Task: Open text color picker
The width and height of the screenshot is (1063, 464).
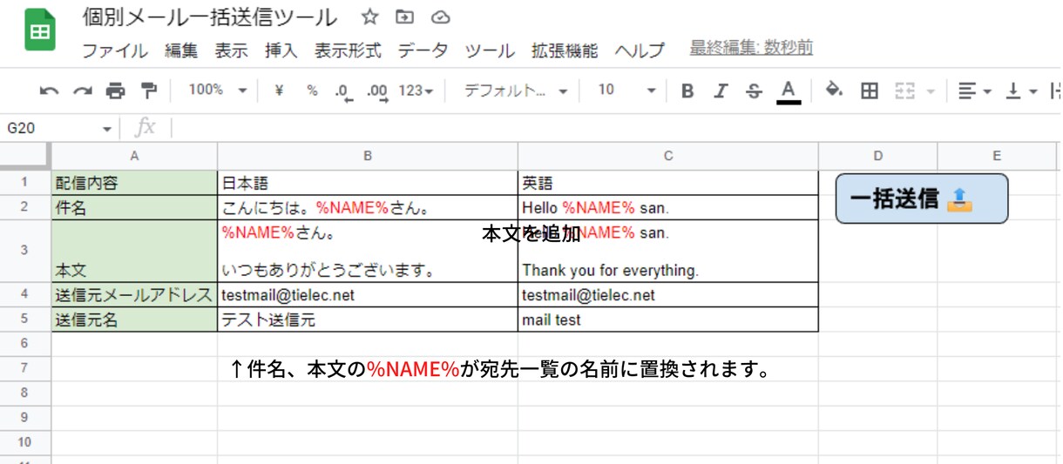Action: (789, 91)
